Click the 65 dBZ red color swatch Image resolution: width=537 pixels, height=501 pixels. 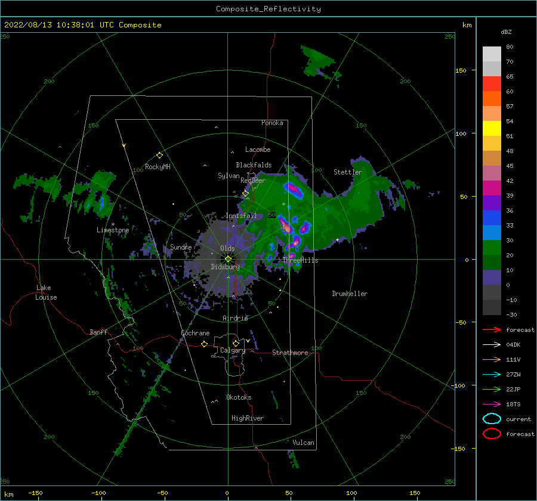(x=492, y=83)
